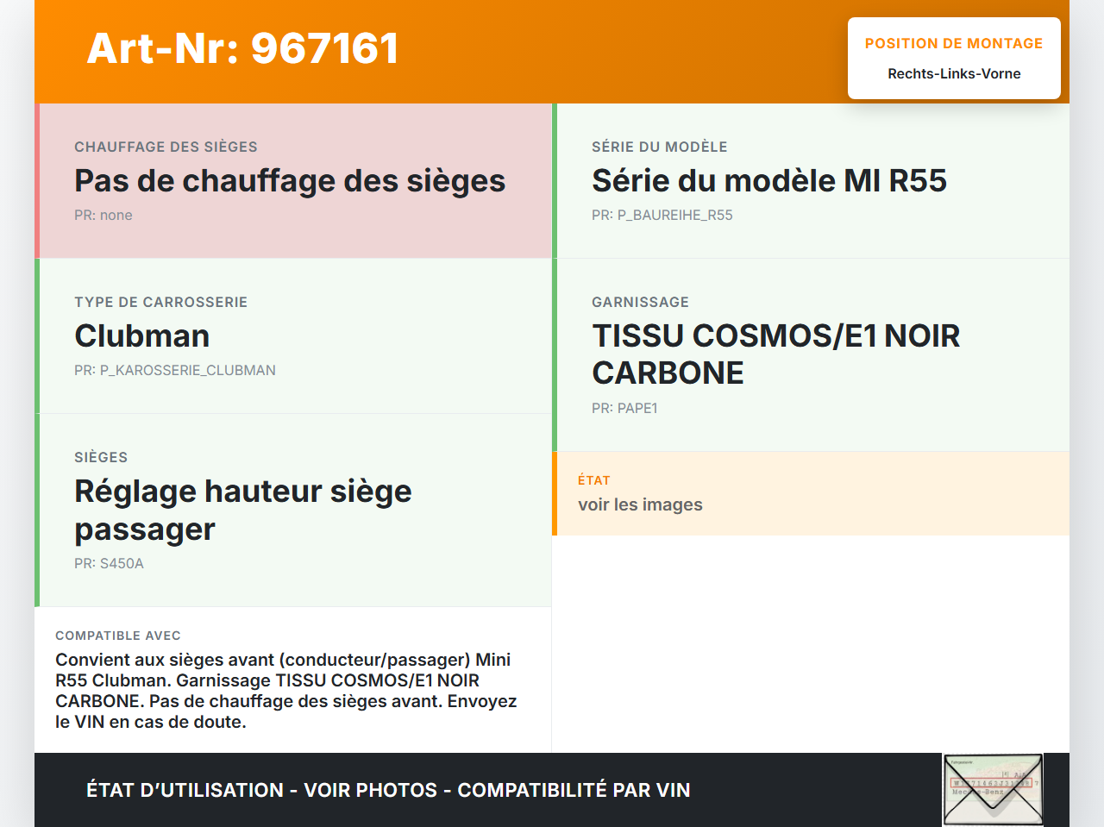Image resolution: width=1104 pixels, height=827 pixels.
Task: Click the footer 'État d'utilisation' banner text
Action: [x=388, y=790]
